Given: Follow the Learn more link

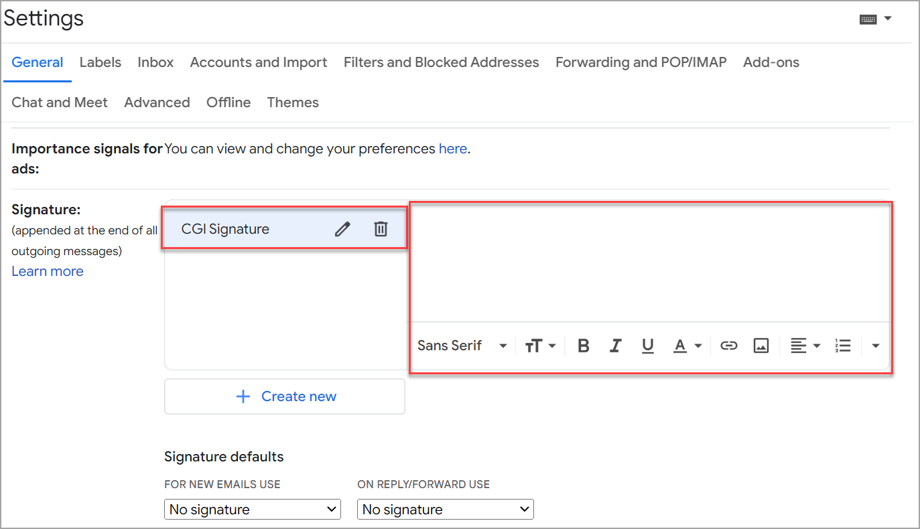Looking at the screenshot, I should click(47, 271).
